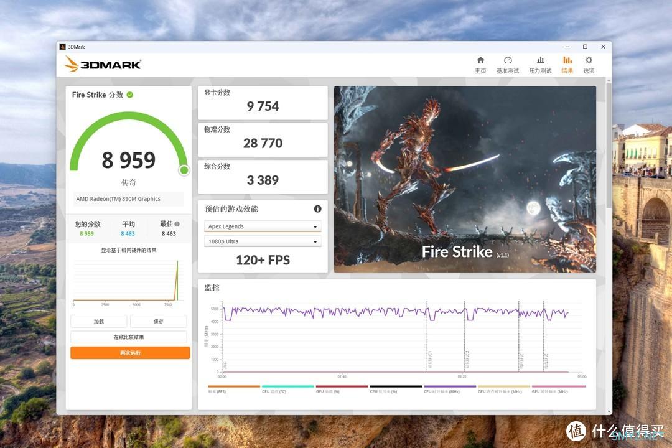Click the 显示基于相同硬件的结果 label

(129, 250)
